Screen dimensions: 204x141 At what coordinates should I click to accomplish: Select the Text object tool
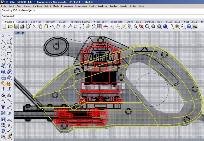point(3,107)
